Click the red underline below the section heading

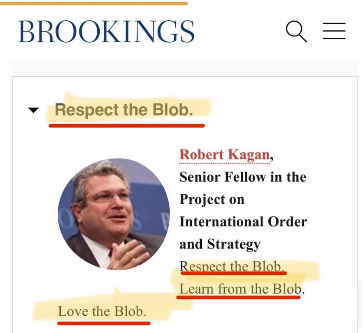click(126, 125)
